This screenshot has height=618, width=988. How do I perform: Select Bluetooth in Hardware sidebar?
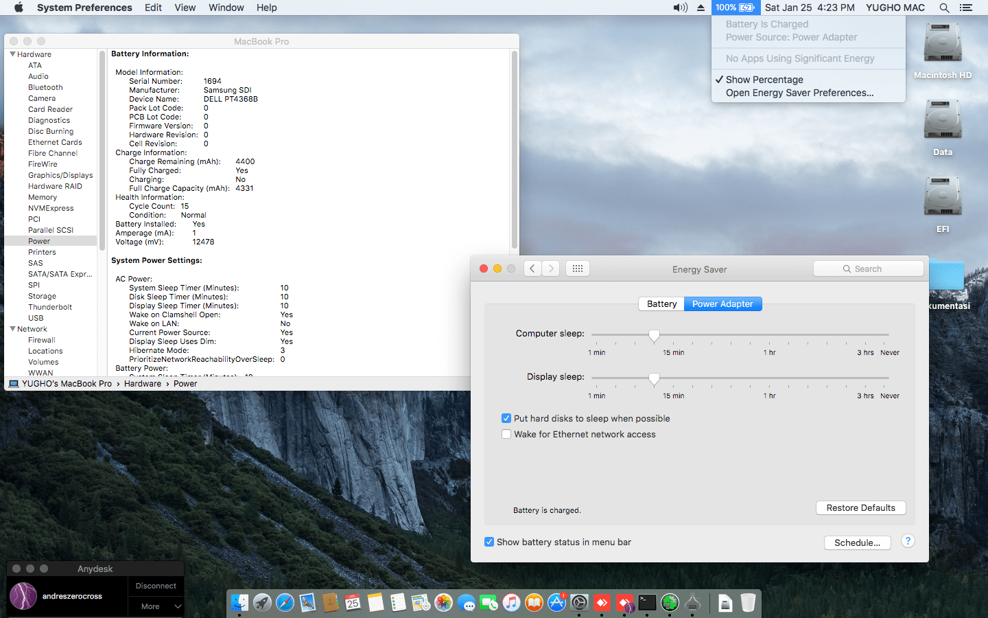point(45,87)
